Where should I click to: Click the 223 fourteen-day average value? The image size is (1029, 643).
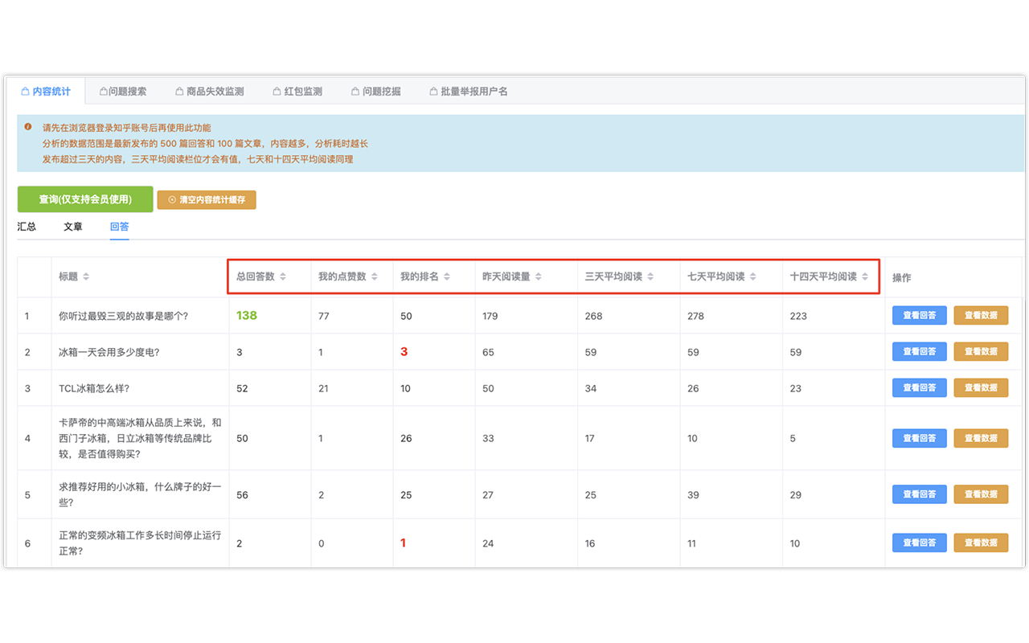point(798,316)
